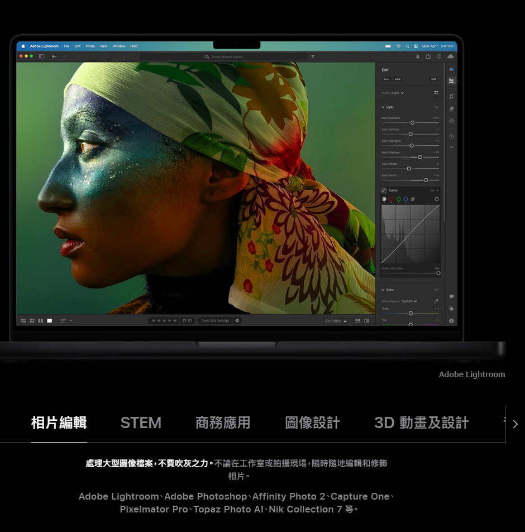Select the Crop and Rotate tool
The width and height of the screenshot is (525, 532).
451,96
